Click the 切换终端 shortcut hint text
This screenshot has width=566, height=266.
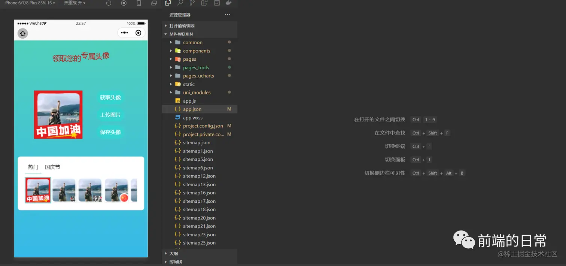pos(395,146)
